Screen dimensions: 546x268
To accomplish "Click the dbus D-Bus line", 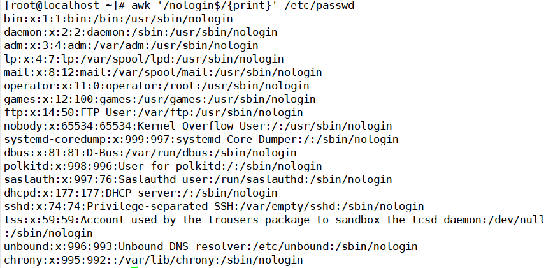I will [x=150, y=153].
